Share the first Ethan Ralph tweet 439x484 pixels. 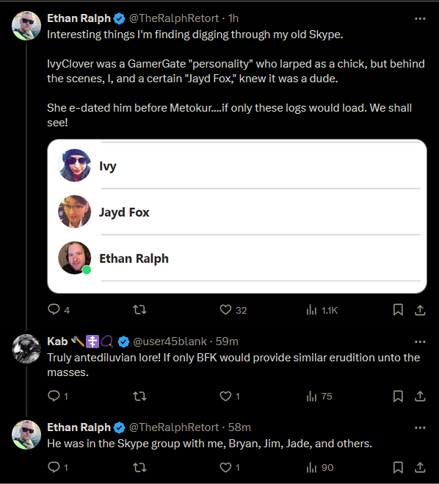pyautogui.click(x=420, y=310)
